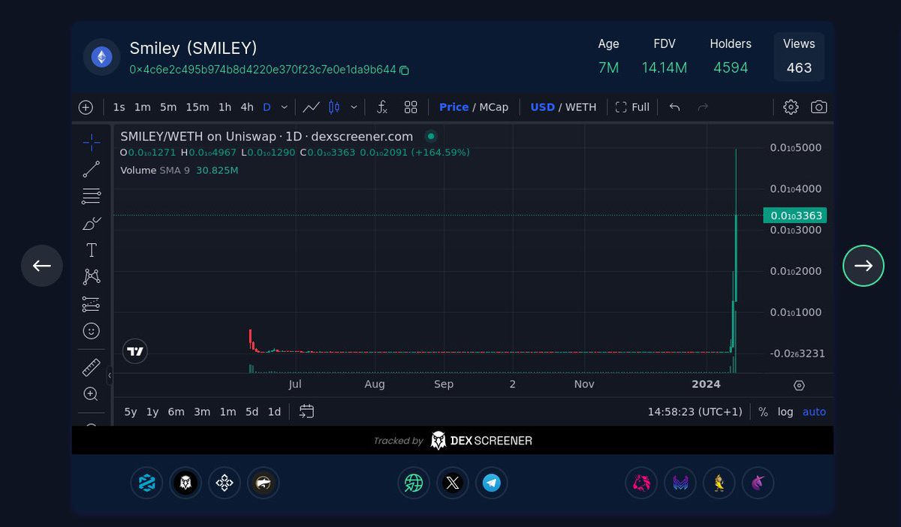Viewport: 901px width, 527px height.
Task: Expand the chart style dropdown chevron
Action: 354,107
